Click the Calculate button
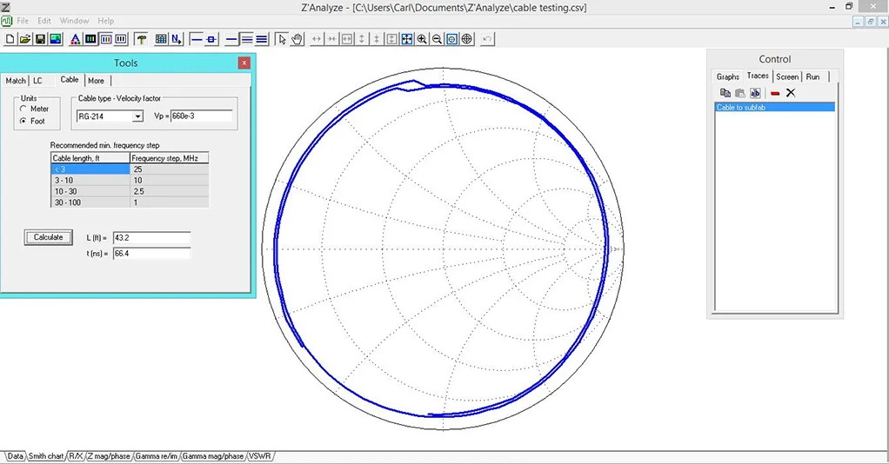The height and width of the screenshot is (464, 889). (x=48, y=237)
